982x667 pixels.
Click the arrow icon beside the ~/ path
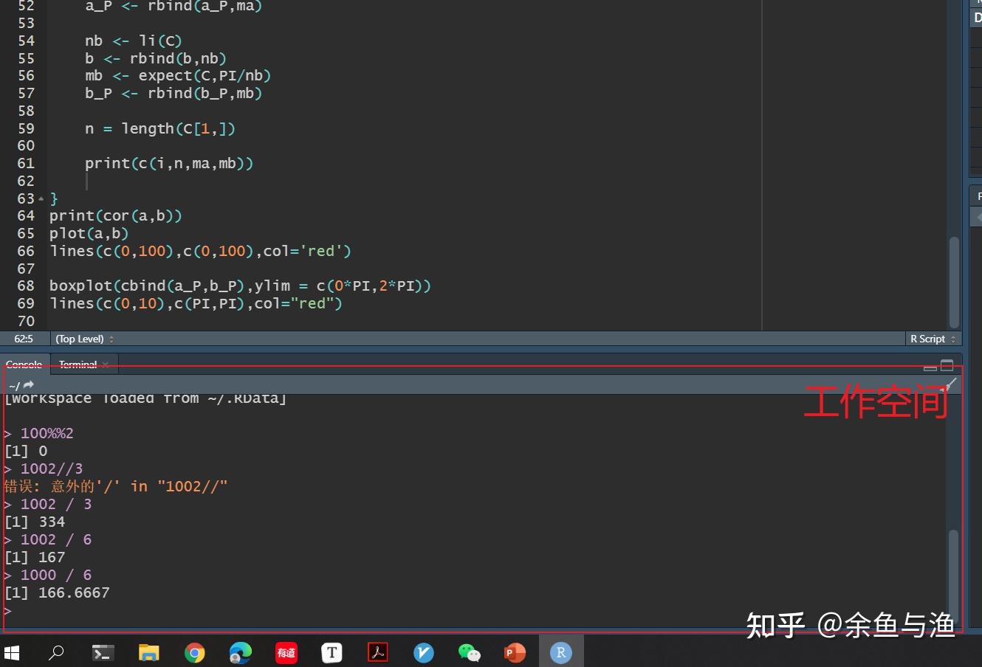point(28,384)
